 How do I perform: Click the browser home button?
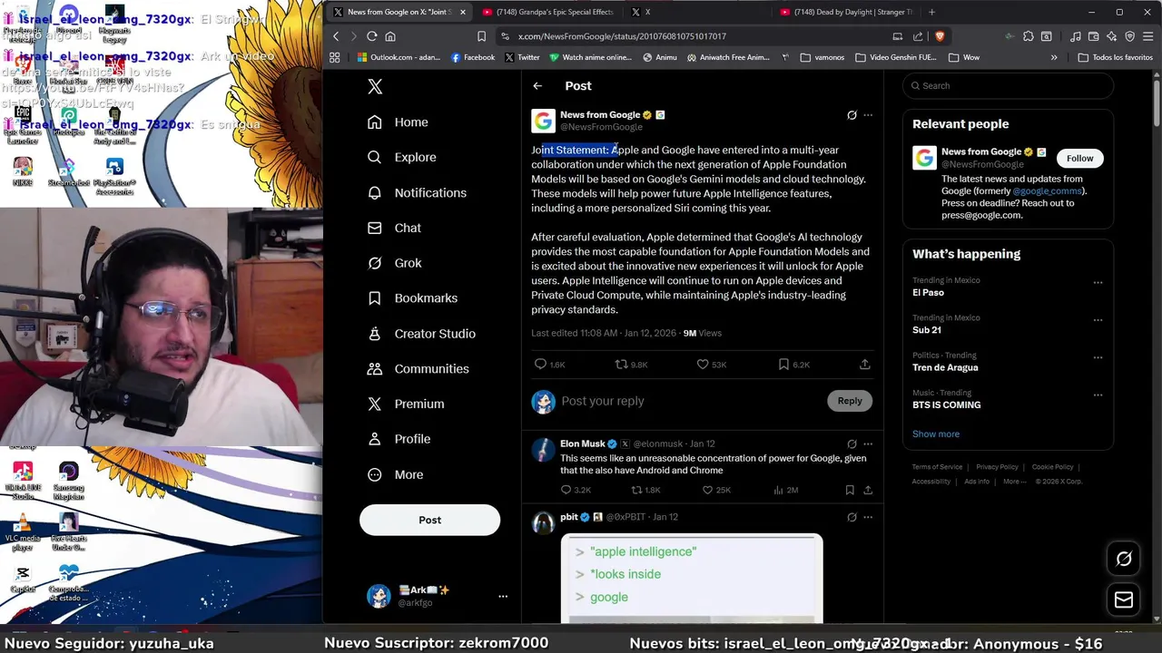(390, 36)
